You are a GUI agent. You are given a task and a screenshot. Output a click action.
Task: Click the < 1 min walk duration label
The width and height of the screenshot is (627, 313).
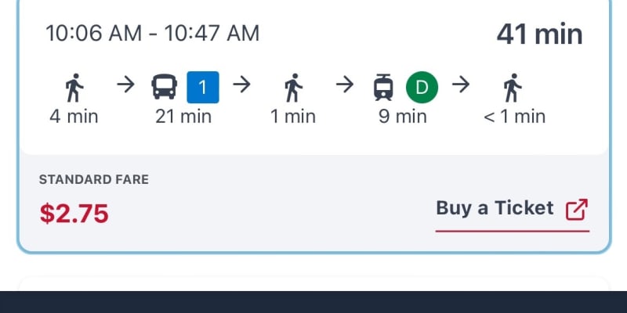click(514, 117)
